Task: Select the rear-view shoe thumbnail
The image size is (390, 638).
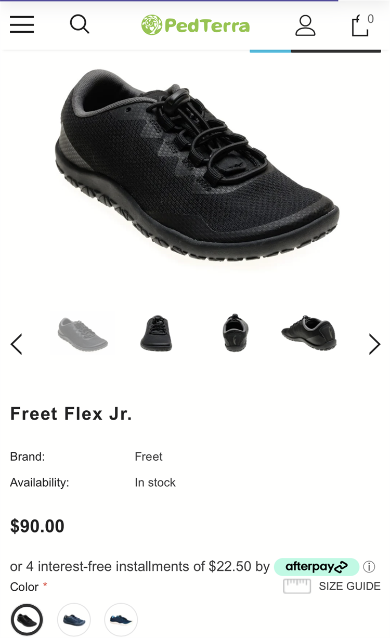Action: click(x=235, y=333)
